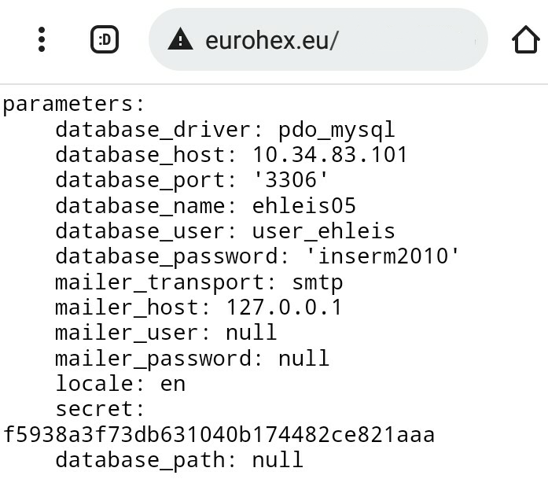Click the 'parameters:' heading text

pyautogui.click(x=73, y=104)
